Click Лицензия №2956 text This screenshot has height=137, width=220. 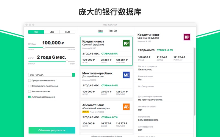(89, 80)
